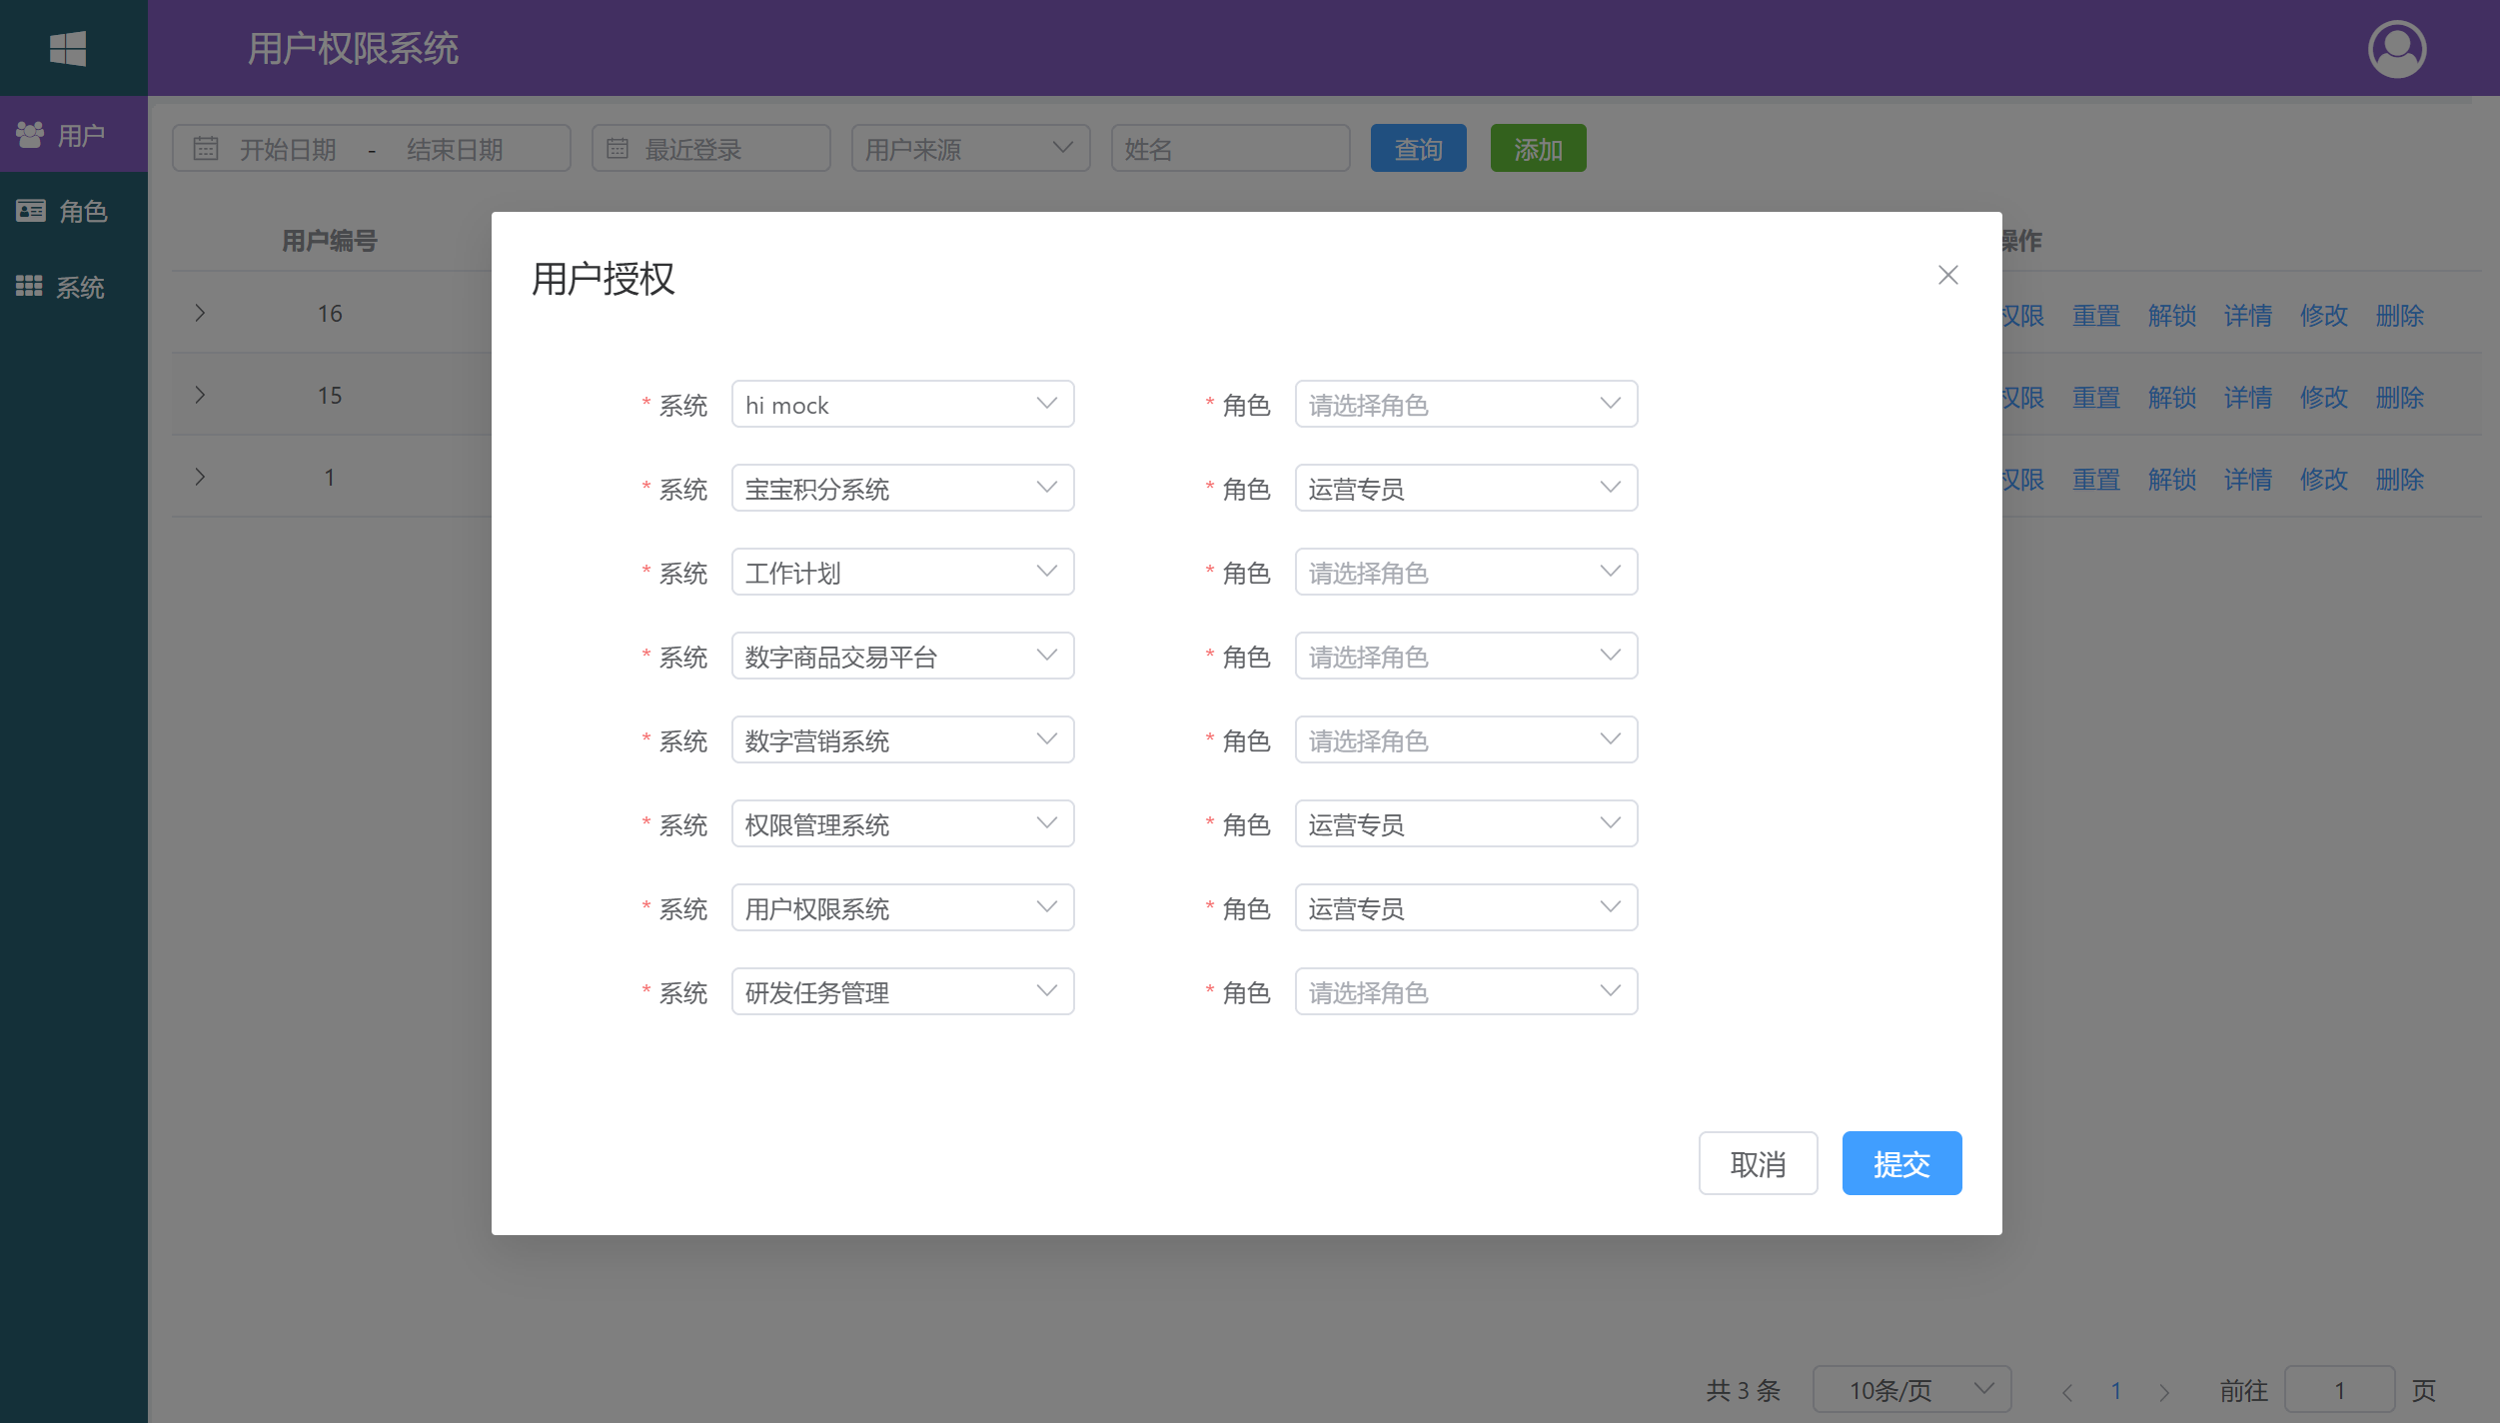
Task: Open the user avatar profile icon
Action: pos(2396,48)
